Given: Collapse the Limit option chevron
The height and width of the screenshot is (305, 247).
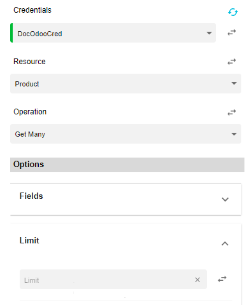Looking at the screenshot, I should [225, 243].
